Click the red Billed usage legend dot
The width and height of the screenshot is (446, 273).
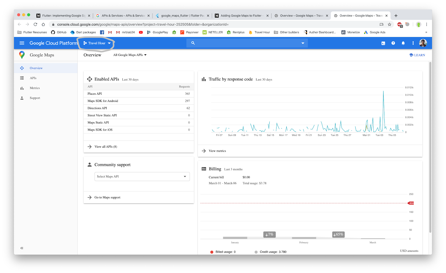coord(212,252)
